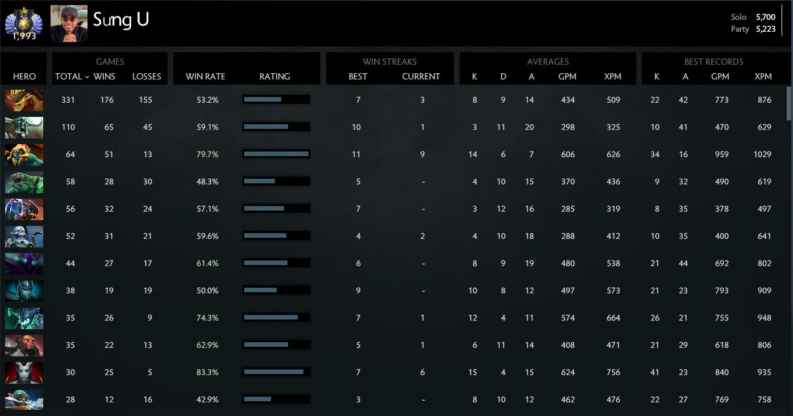Click the Gyrocopter hero portrait
793x416 pixels.
tap(24, 400)
